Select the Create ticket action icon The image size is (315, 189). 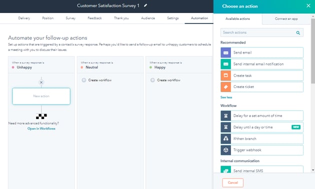coord(226,87)
